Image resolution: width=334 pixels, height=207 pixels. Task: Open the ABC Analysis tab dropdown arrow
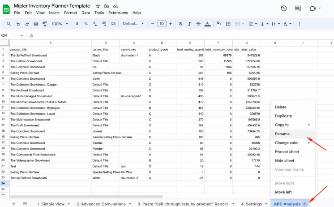tap(305, 204)
